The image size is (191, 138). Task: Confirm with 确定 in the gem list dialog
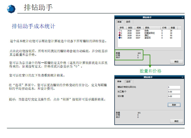click(x=176, y=62)
